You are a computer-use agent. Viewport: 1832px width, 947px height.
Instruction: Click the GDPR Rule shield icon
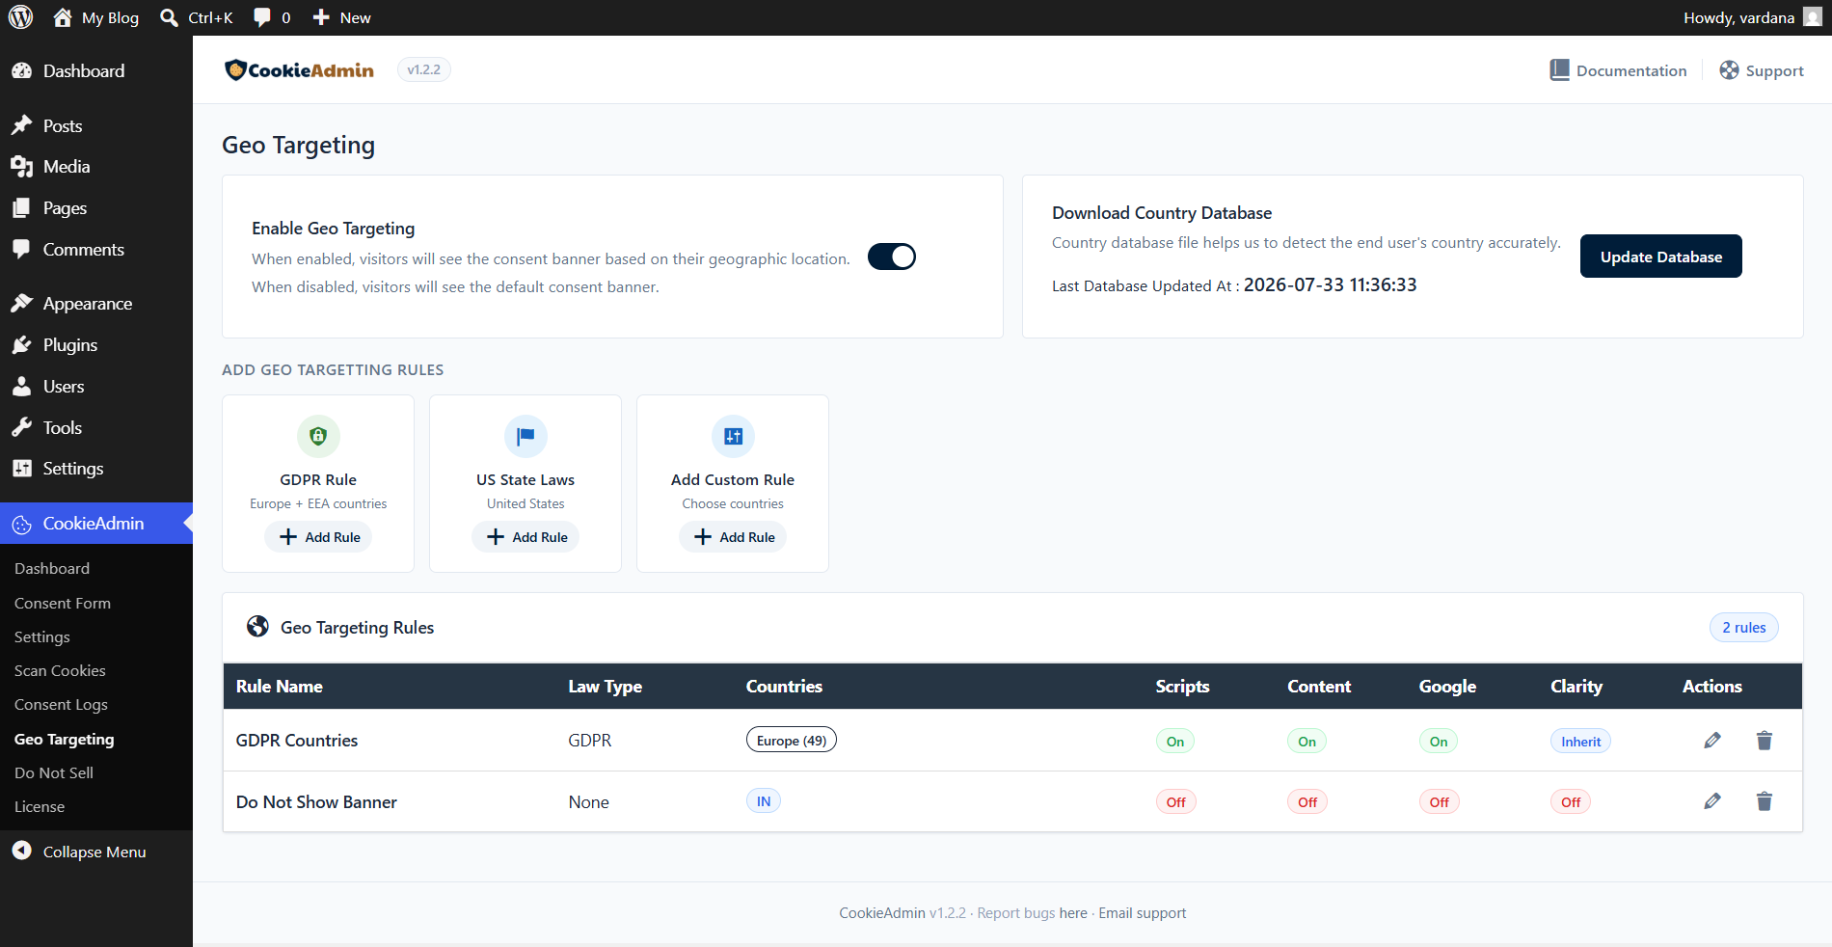click(x=318, y=436)
